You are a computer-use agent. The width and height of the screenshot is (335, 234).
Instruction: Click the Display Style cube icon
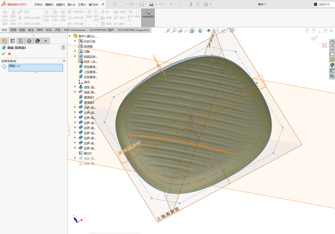tap(200, 30)
